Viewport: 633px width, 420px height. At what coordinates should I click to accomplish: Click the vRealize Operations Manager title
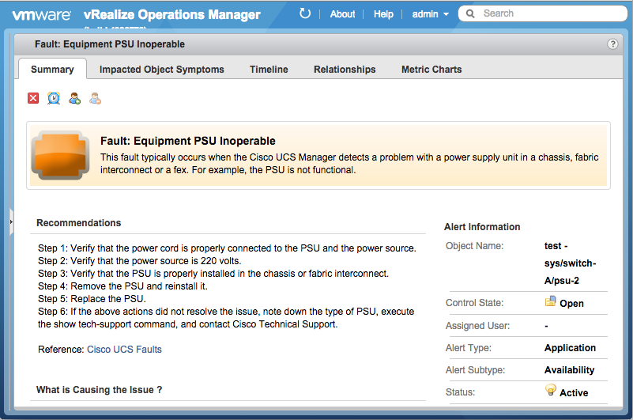[172, 14]
